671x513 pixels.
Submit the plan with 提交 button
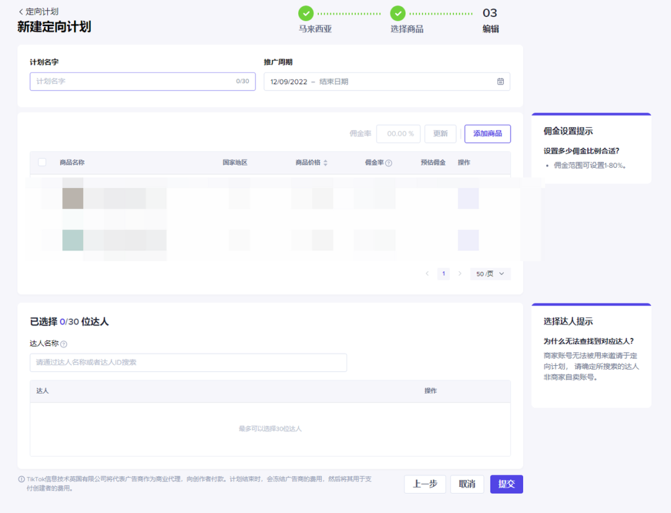506,484
